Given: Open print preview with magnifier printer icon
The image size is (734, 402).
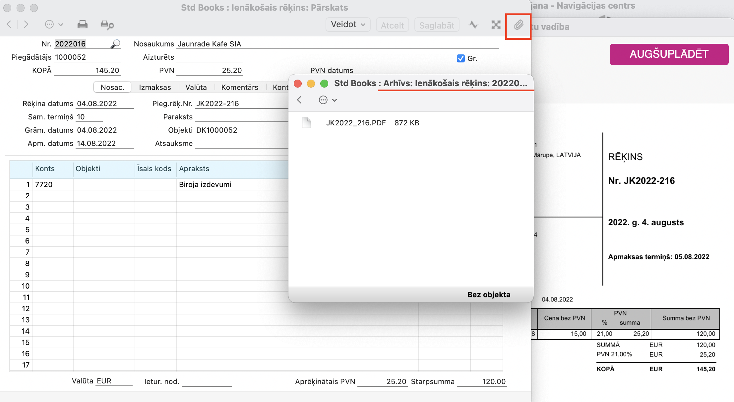Looking at the screenshot, I should coord(107,25).
